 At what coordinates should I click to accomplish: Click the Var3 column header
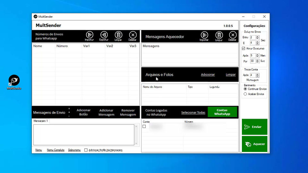tap(133, 46)
